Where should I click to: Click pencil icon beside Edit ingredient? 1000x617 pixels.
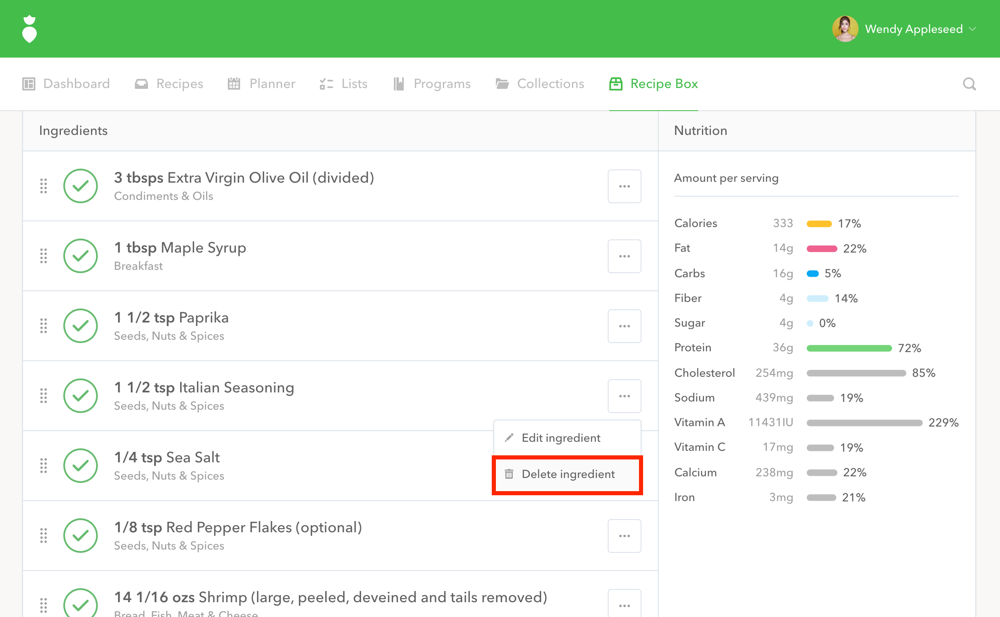tap(509, 438)
